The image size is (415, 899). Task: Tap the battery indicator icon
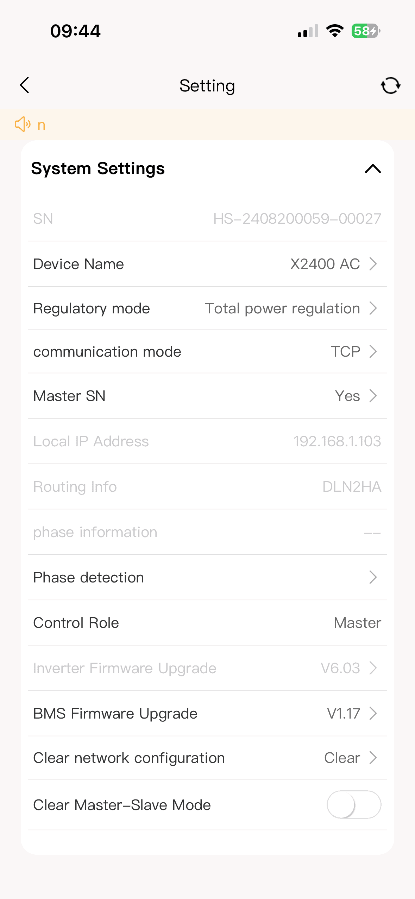pyautogui.click(x=365, y=31)
